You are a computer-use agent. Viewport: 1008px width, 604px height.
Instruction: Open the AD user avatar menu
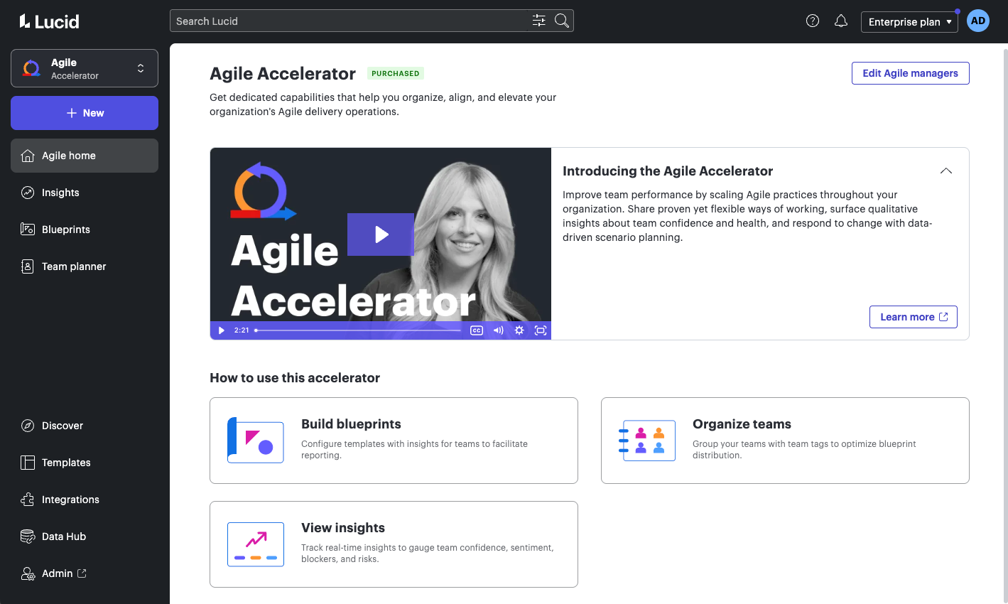[978, 21]
